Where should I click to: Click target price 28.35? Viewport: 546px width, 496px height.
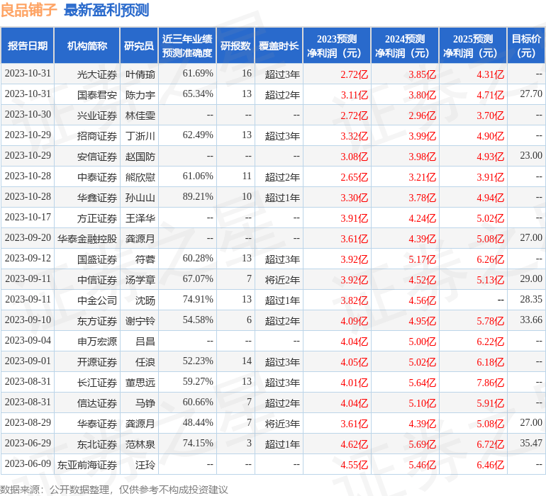(531, 299)
